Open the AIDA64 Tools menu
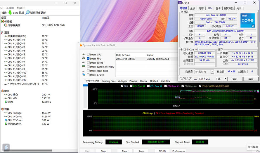Screen dimensions: 260x153 pos(10,8)
